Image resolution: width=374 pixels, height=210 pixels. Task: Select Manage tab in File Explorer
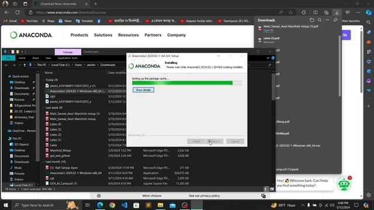pyautogui.click(x=68, y=52)
